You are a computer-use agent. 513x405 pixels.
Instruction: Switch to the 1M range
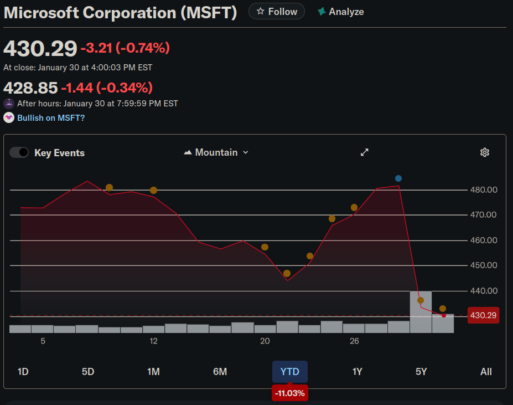pos(153,372)
